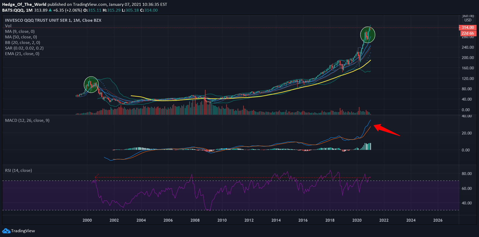This screenshot has height=237, width=479.
Task: Click the 60.00 label on RSI axis
Action: tap(467, 188)
